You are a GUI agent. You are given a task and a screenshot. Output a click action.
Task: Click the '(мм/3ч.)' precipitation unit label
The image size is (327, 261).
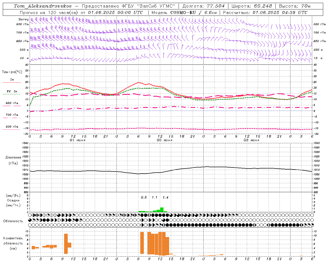click(13, 196)
